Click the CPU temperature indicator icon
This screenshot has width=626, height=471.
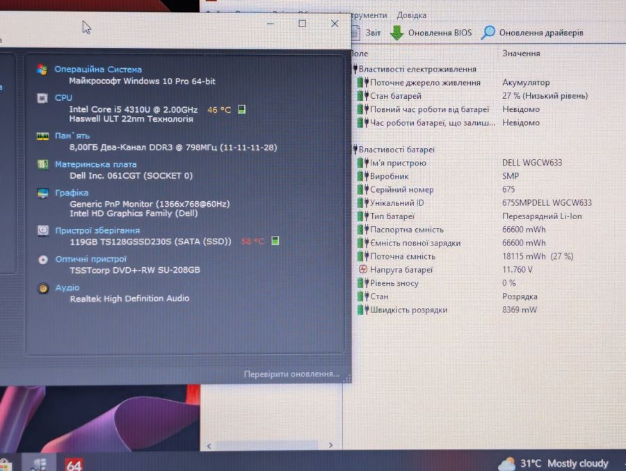(241, 109)
